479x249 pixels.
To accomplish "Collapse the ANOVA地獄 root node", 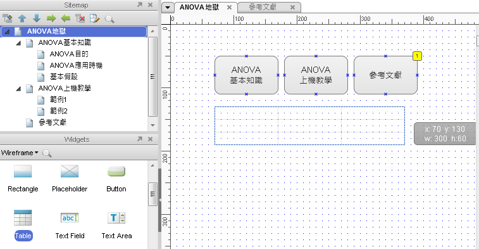I will click(x=7, y=31).
